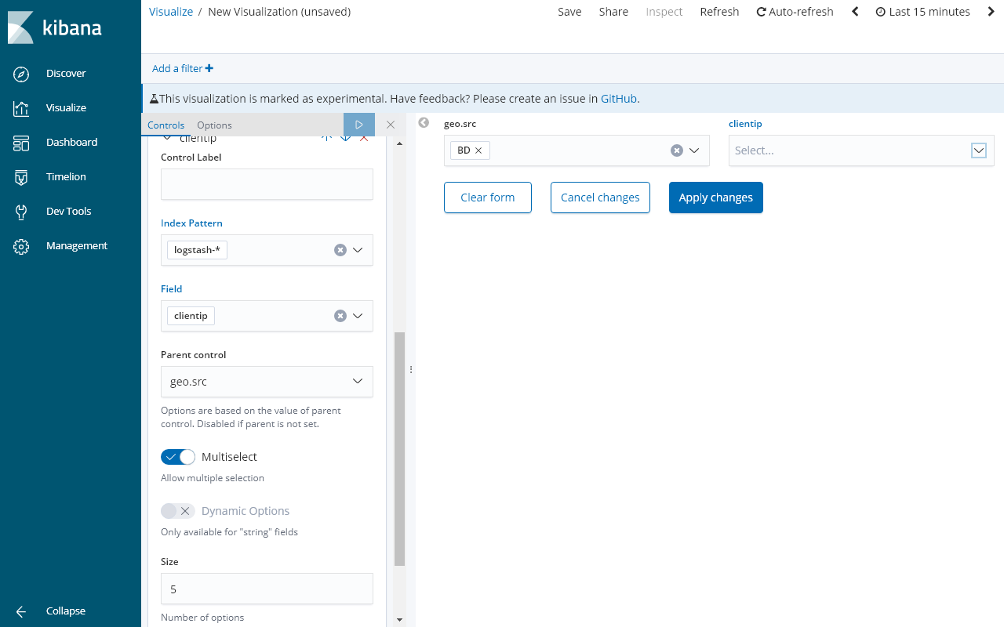Toggle the disabled Dynamic Options switch
The width and height of the screenshot is (1004, 627).
[x=178, y=511]
